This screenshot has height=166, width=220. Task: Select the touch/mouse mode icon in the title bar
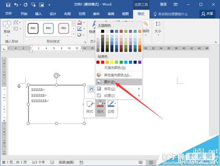(33, 5)
